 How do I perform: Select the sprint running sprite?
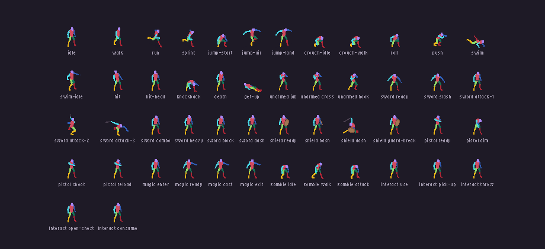[x=188, y=39]
